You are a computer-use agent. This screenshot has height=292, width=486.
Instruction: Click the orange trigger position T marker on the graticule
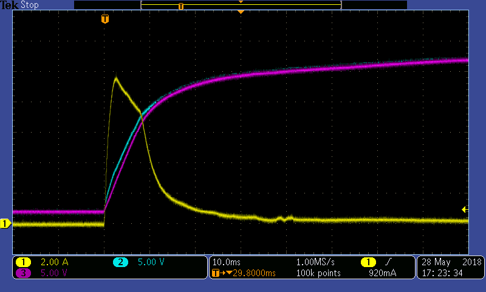(105, 19)
